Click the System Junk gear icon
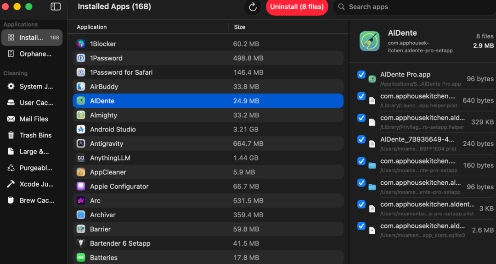 [x=11, y=86]
